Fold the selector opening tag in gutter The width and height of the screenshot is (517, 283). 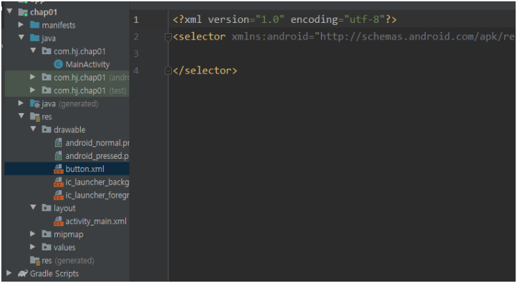pyautogui.click(x=168, y=37)
